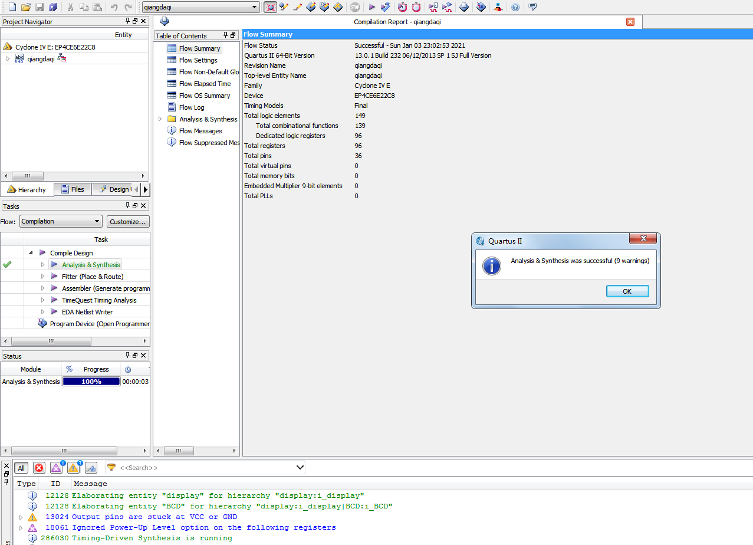Click the Open file folder icon

click(25, 7)
